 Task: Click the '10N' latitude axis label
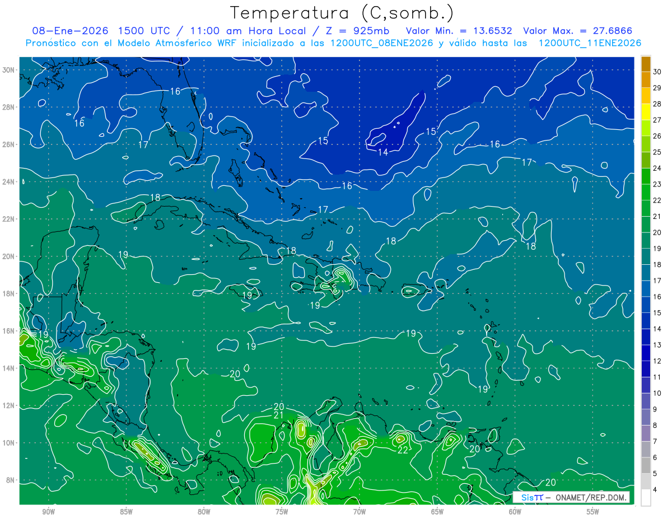pyautogui.click(x=8, y=443)
